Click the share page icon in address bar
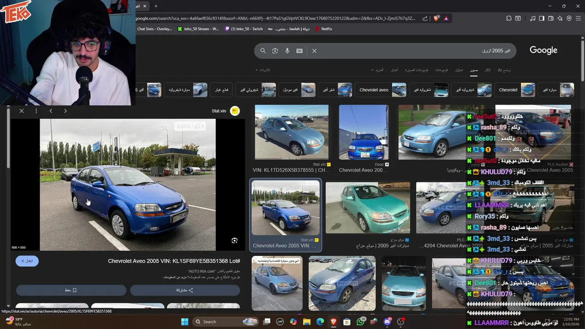Viewport: 585px width, 329px height. 425,18
